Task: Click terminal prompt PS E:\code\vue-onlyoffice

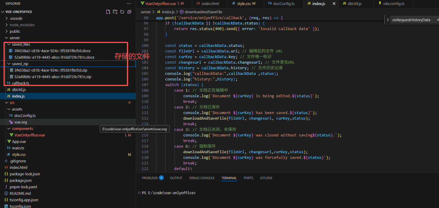Action: [169, 193]
